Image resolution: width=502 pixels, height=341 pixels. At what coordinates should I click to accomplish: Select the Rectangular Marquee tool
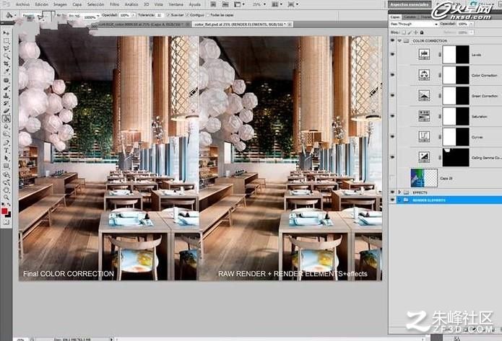(6, 41)
